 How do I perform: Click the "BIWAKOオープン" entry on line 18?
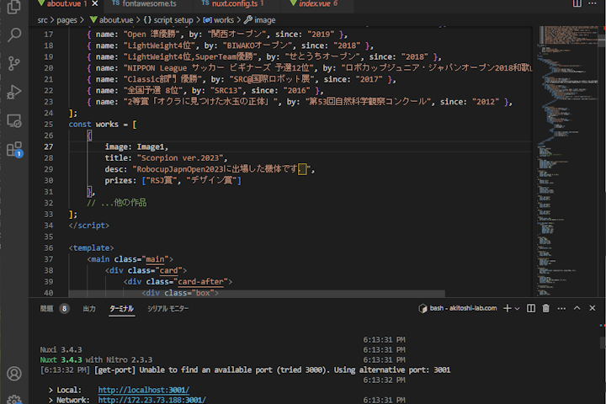click(258, 45)
